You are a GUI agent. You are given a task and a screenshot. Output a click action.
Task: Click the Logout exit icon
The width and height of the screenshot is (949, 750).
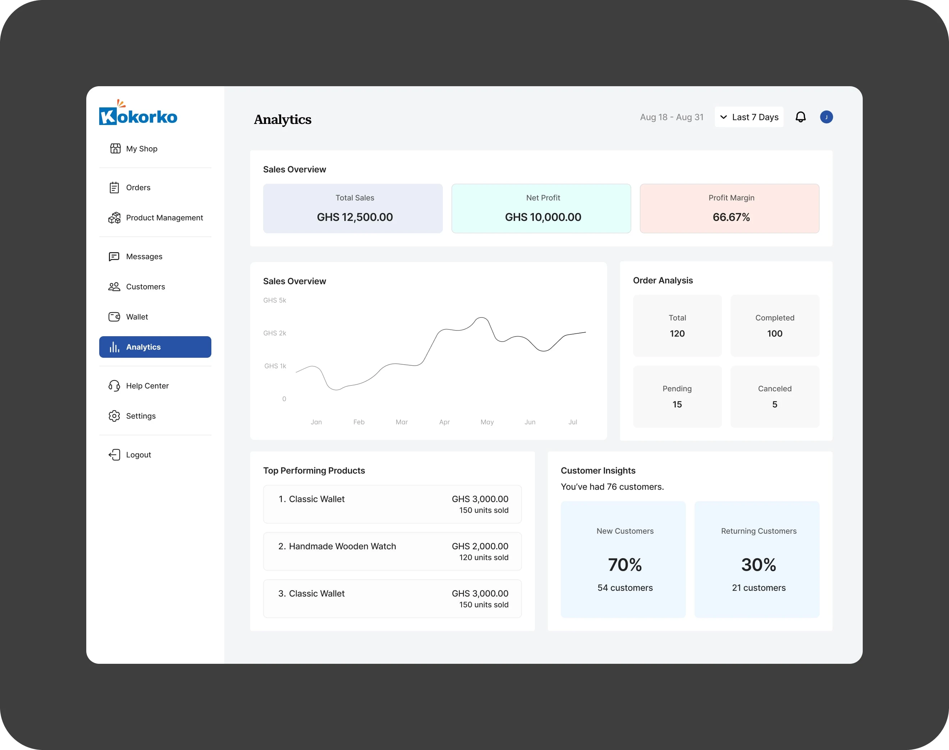[114, 454]
